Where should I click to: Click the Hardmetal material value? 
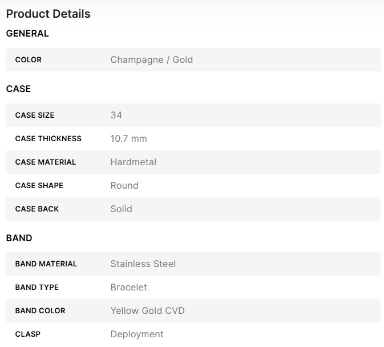pos(133,162)
